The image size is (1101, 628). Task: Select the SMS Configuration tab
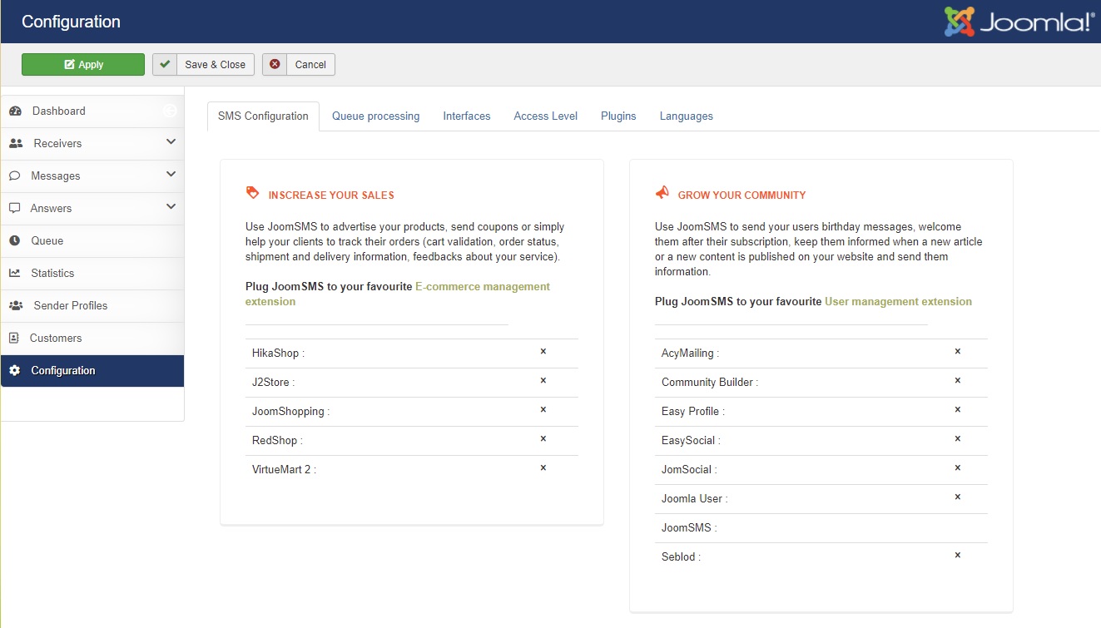[263, 116]
